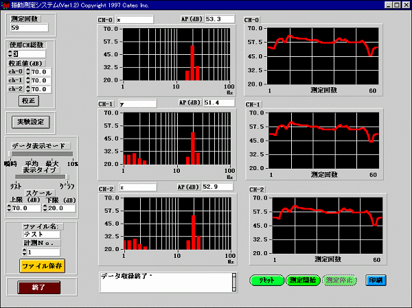Click the 測定回数 count field showing 59
This screenshot has width=412, height=308.
[30, 28]
